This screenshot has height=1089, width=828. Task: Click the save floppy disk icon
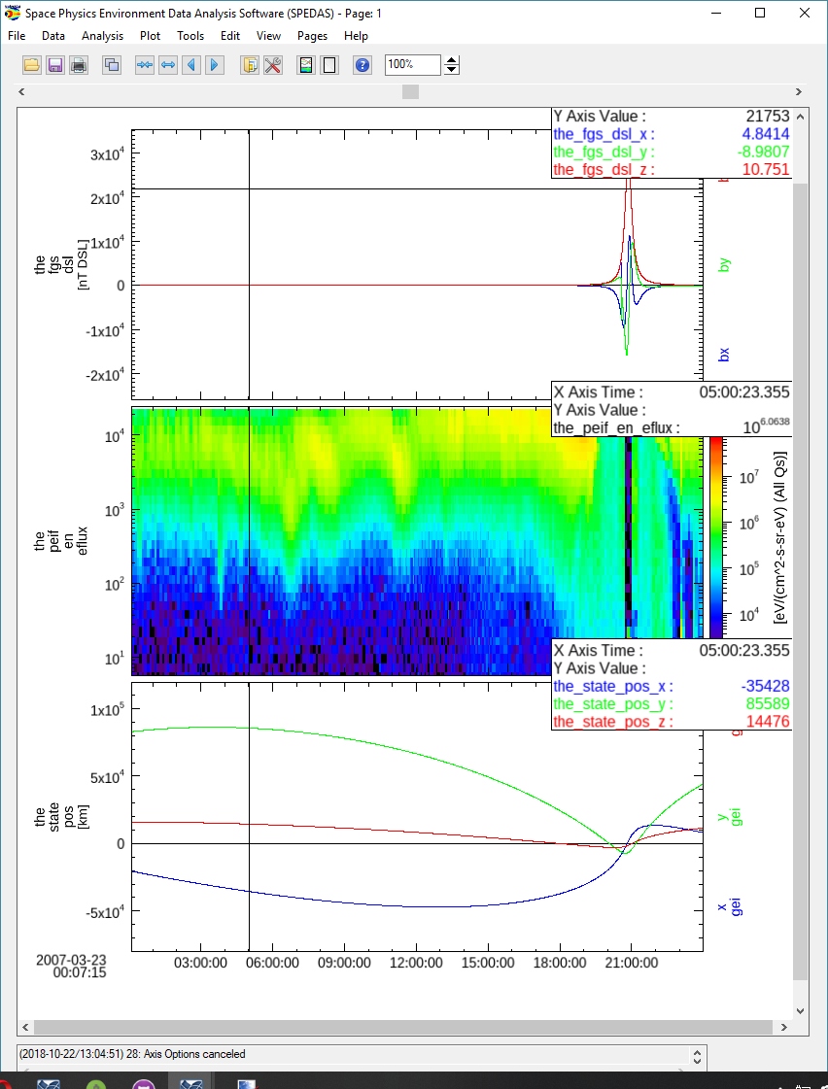click(55, 65)
